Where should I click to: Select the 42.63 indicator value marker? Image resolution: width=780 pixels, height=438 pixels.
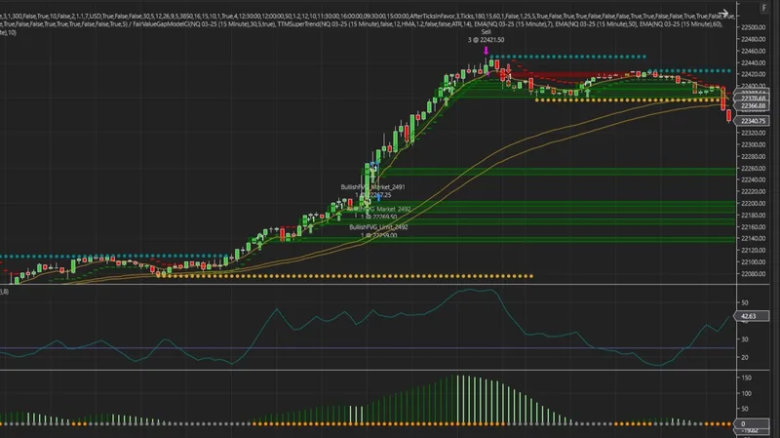pos(749,316)
